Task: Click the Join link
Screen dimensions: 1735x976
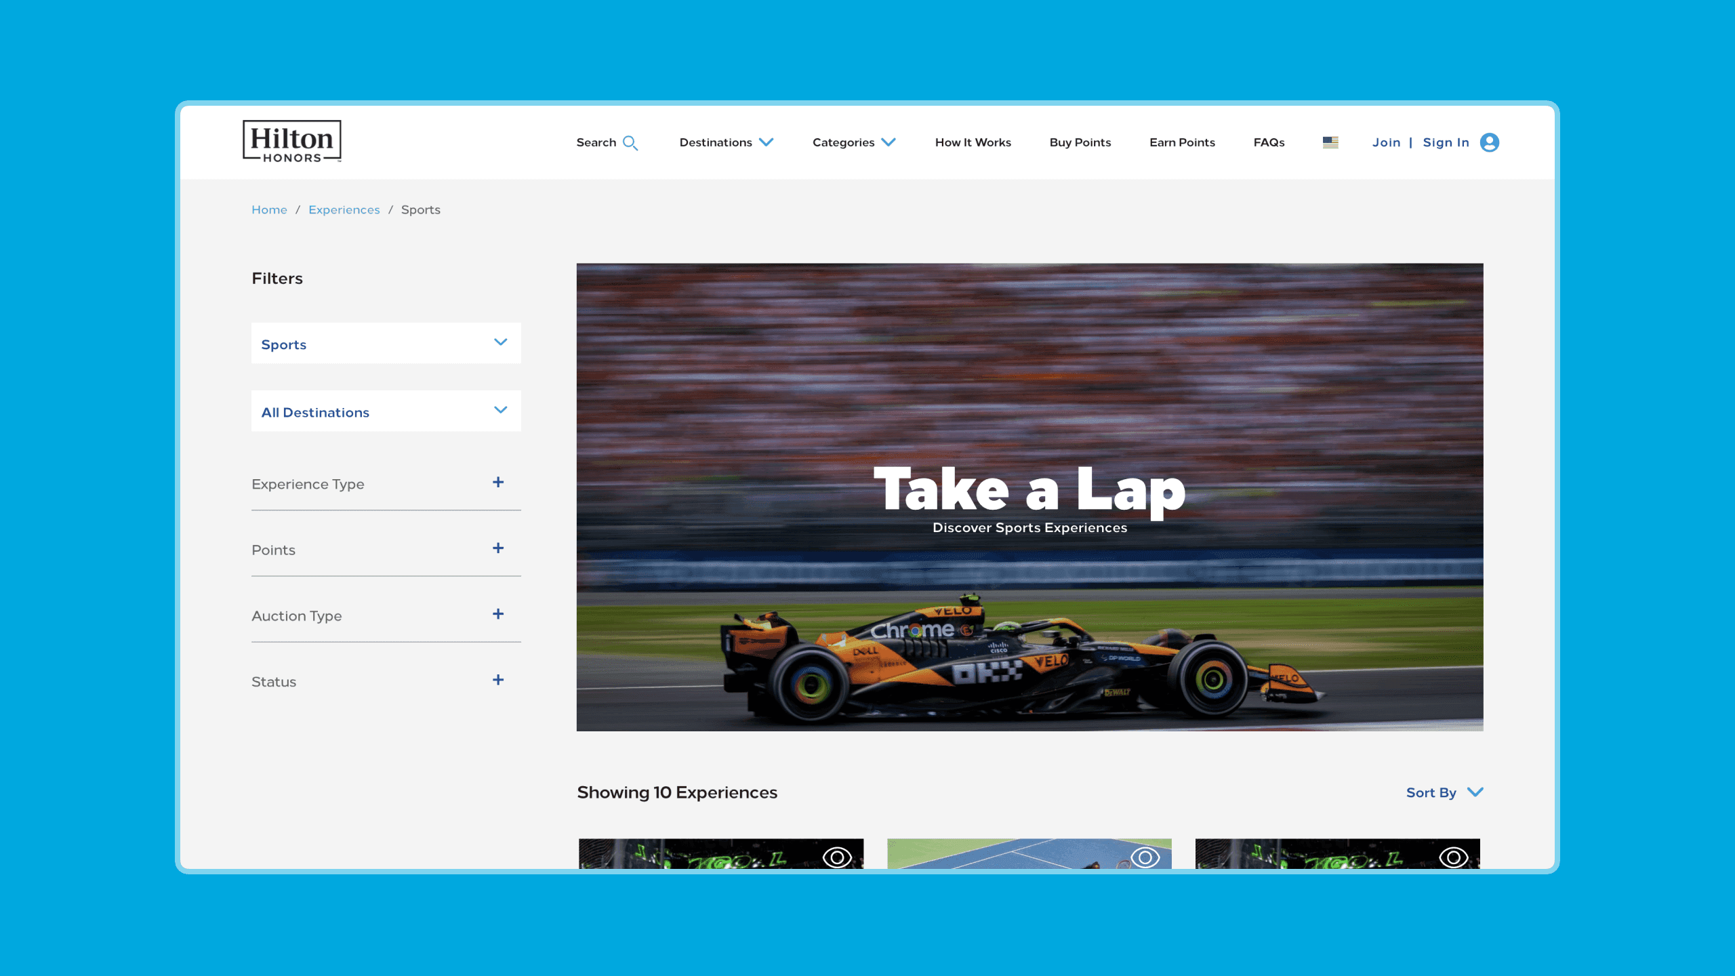Action: tap(1386, 142)
